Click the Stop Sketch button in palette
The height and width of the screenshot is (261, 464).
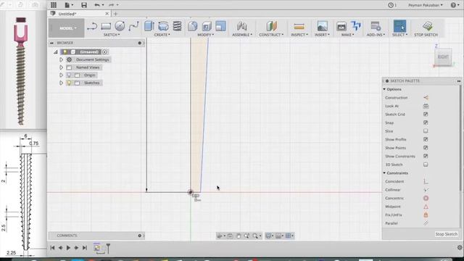[x=447, y=234]
